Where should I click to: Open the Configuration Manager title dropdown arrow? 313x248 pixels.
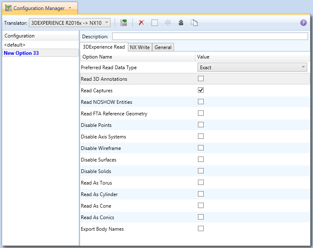70,8
